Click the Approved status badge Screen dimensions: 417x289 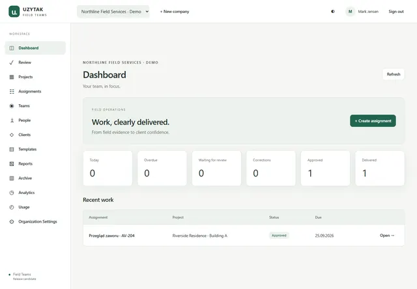(279, 236)
